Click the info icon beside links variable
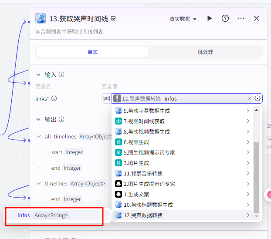The width and height of the screenshot is (271, 239). click(54, 98)
